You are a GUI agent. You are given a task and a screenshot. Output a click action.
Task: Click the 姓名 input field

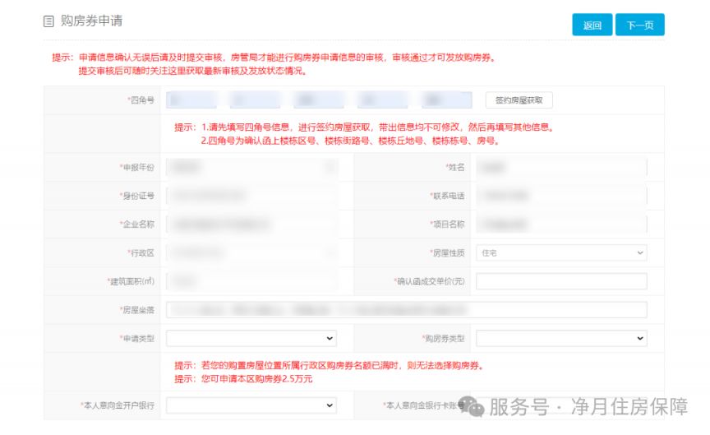[561, 168]
